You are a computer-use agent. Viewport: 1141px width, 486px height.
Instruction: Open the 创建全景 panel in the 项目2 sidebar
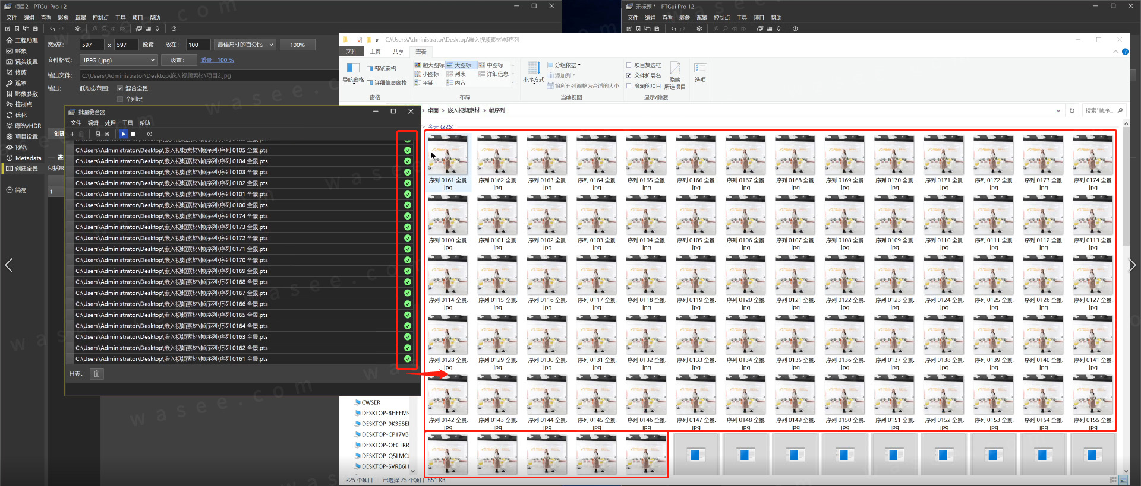tap(22, 169)
